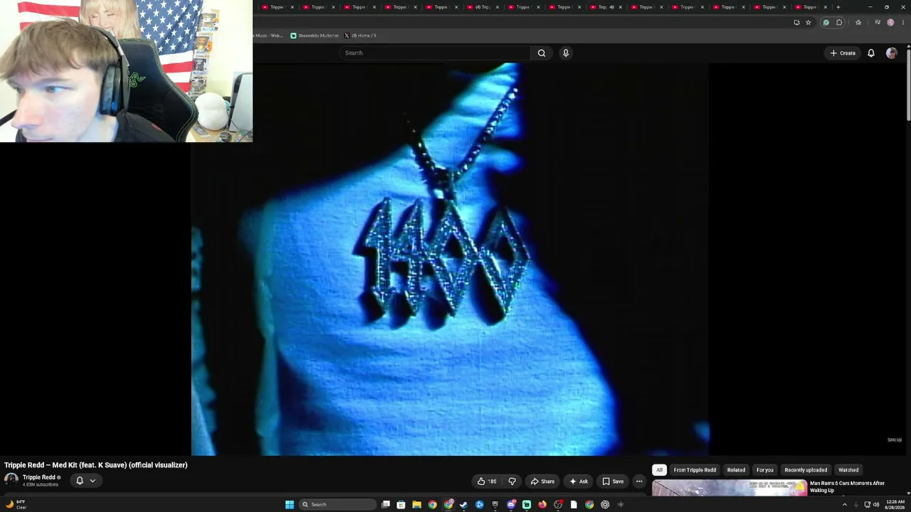Open a new browser tab with plus
Image resolution: width=911 pixels, height=512 pixels.
[838, 7]
